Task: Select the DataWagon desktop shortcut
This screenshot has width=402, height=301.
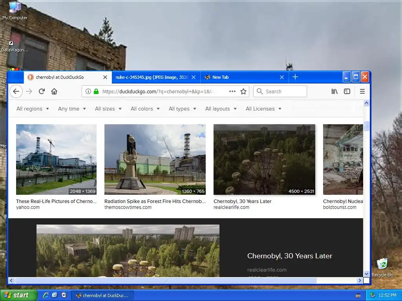Action: point(15,44)
